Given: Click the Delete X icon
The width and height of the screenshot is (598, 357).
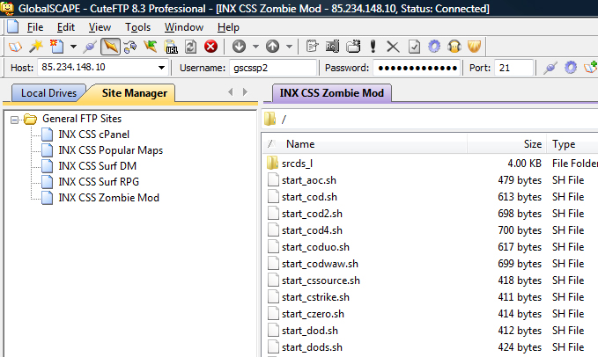Looking at the screenshot, I should point(393,47).
